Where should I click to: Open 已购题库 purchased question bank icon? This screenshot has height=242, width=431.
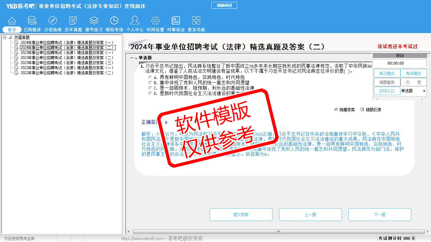pyautogui.click(x=32, y=21)
